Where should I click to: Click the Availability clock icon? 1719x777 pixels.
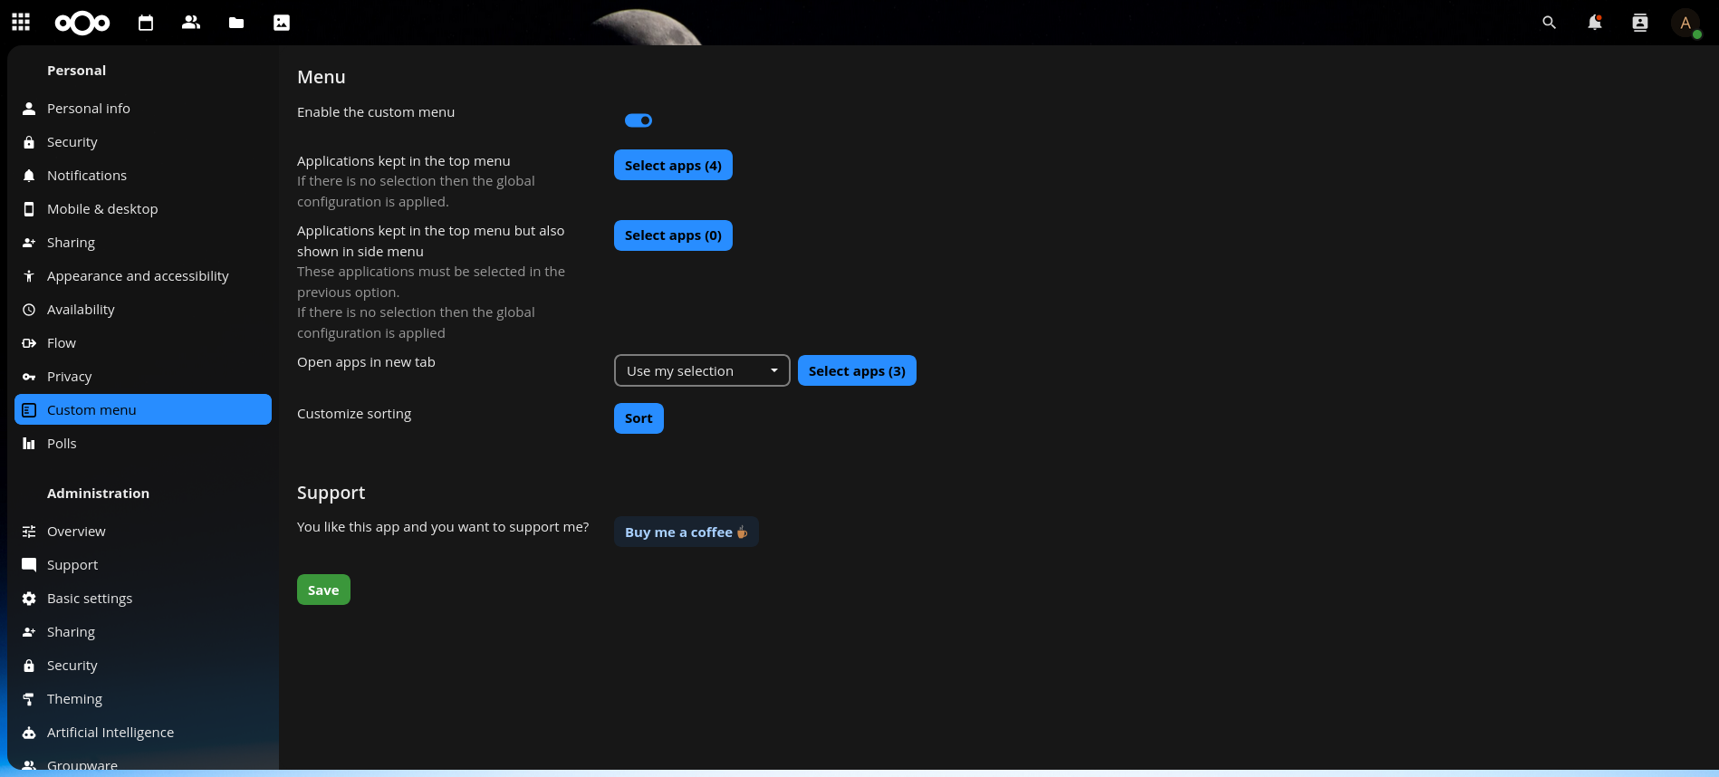coord(29,310)
